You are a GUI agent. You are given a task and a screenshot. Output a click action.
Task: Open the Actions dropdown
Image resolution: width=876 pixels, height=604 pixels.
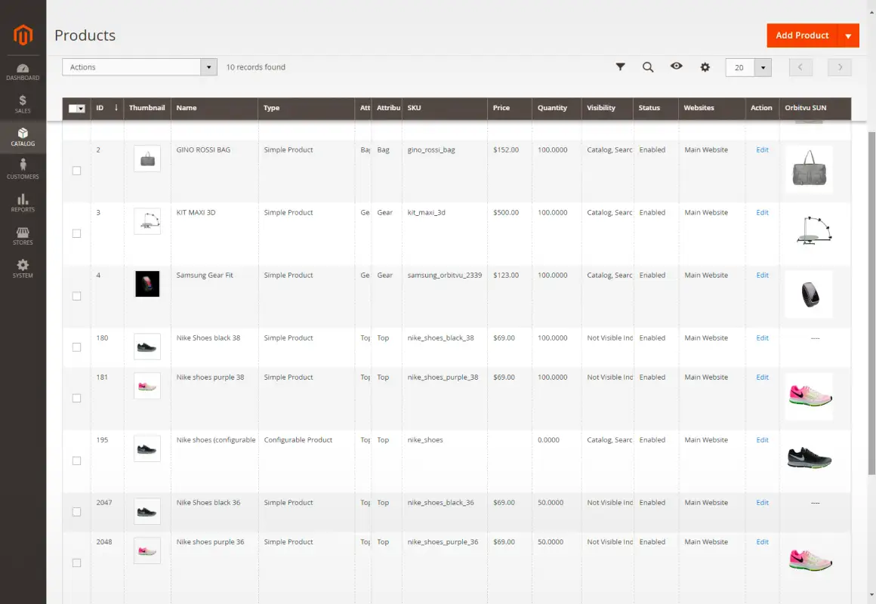coord(139,66)
